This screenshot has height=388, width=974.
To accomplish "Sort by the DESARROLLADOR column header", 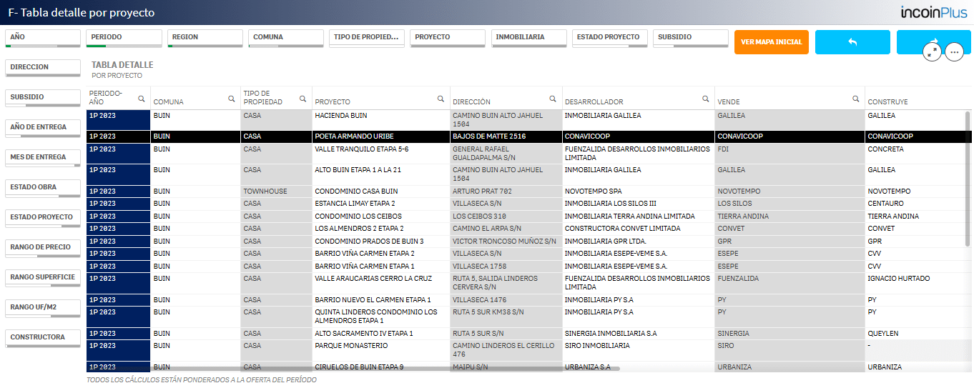I will [594, 102].
